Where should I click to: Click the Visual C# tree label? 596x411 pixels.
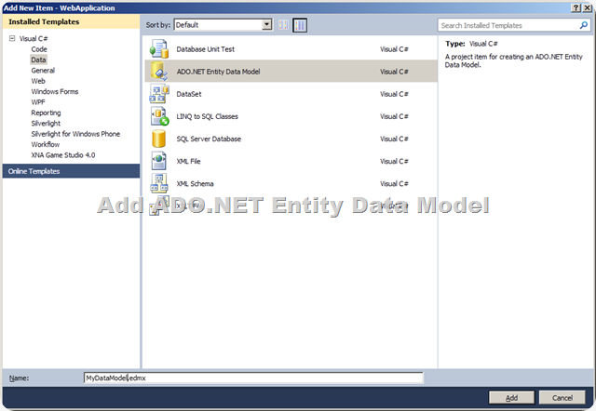point(34,38)
